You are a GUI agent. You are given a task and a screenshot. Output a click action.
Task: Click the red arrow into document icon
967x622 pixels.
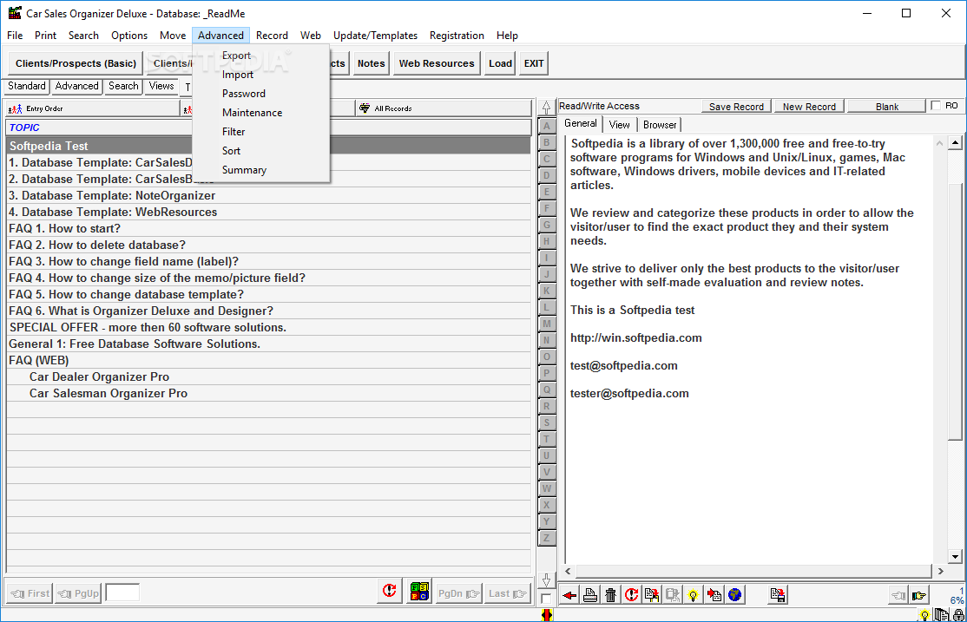click(x=714, y=595)
